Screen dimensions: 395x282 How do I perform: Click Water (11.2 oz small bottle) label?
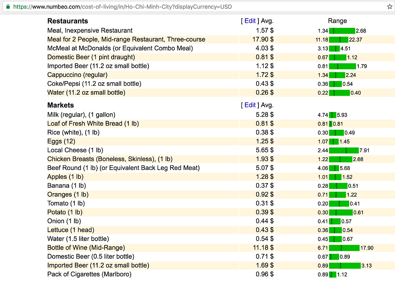pyautogui.click(x=86, y=93)
